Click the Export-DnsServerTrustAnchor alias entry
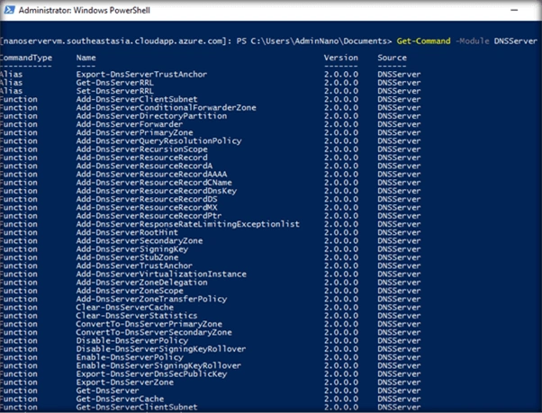 141,75
